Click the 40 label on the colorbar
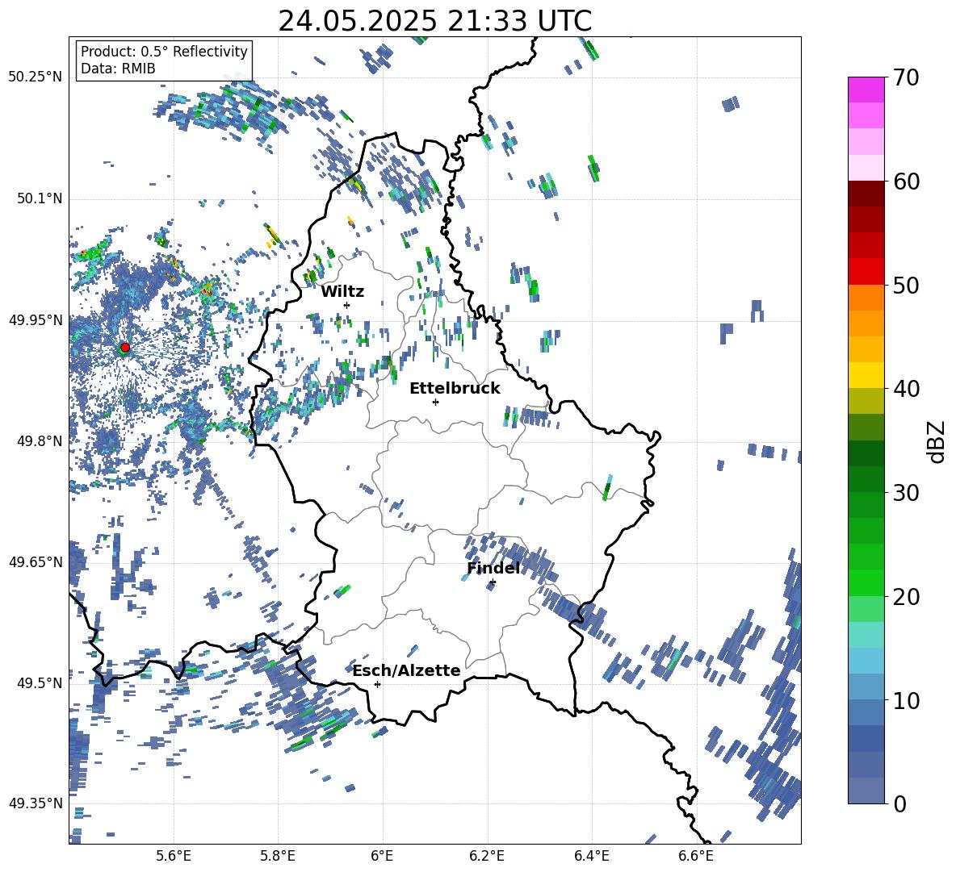The height and width of the screenshot is (872, 956). [x=906, y=389]
